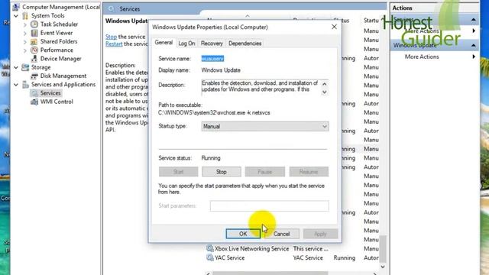Collapse Services and Applications node
Image resolution: width=489 pixels, height=275 pixels.
[16, 85]
